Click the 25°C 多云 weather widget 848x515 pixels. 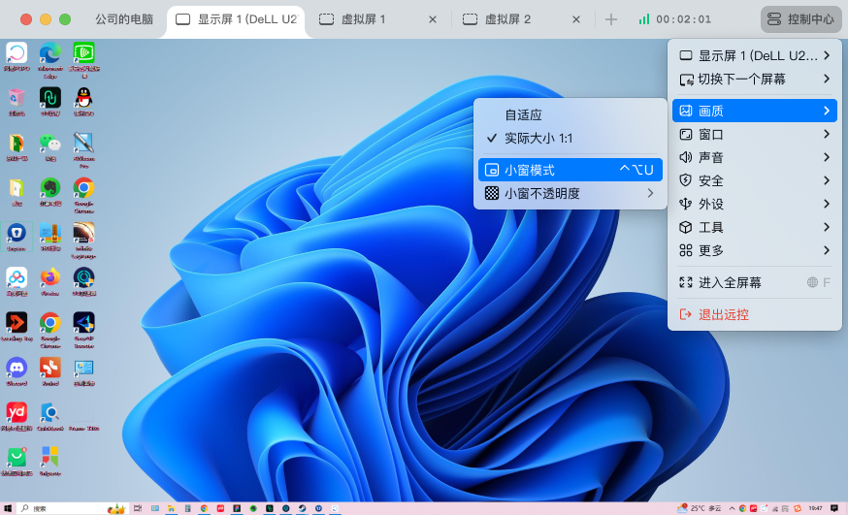[700, 508]
